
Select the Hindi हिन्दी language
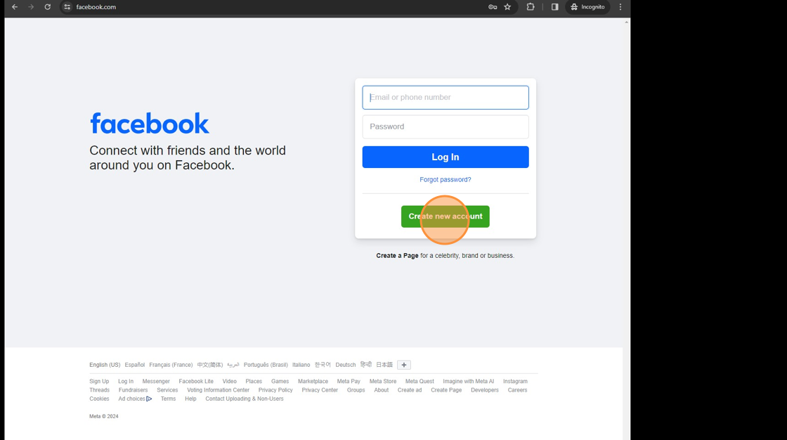pyautogui.click(x=366, y=365)
